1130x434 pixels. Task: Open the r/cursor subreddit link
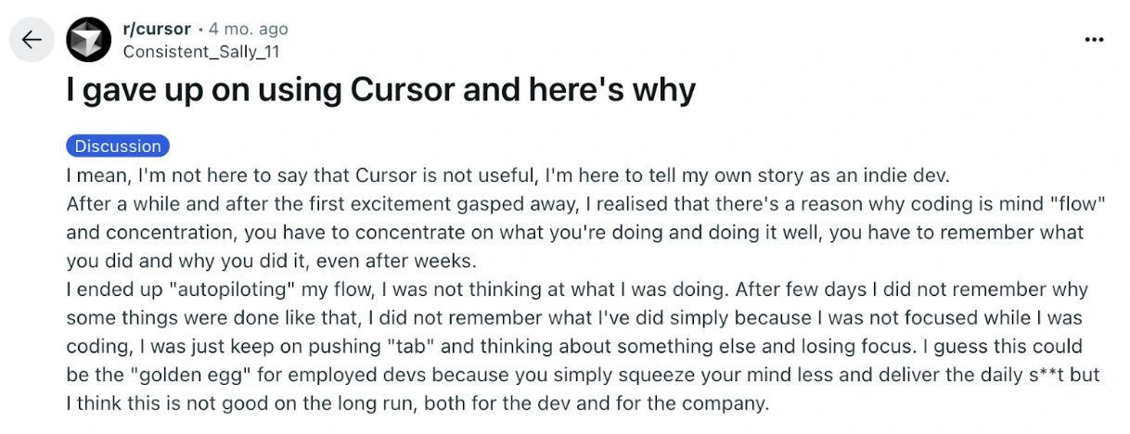pos(157,30)
